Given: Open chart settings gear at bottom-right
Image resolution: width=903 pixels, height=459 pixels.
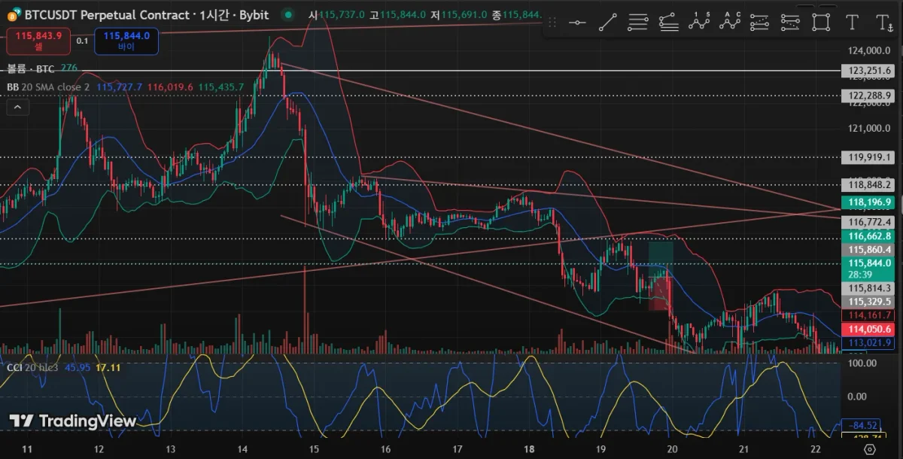Looking at the screenshot, I should (x=870, y=449).
